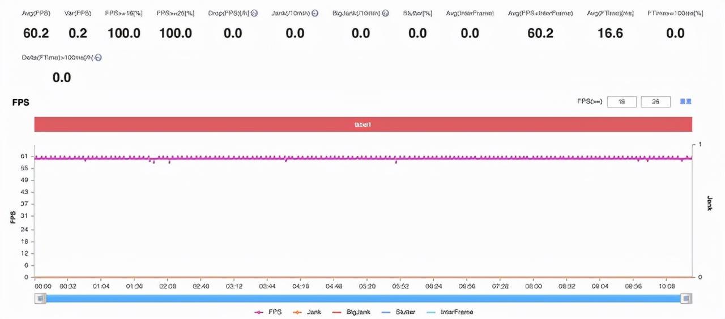Click the left handle of time range slider
The image size is (725, 319).
pos(40,298)
